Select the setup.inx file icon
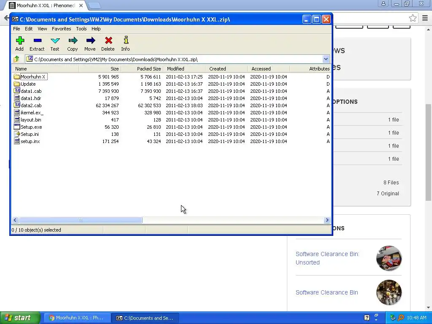Screen dimensions: 432x324 [16, 141]
